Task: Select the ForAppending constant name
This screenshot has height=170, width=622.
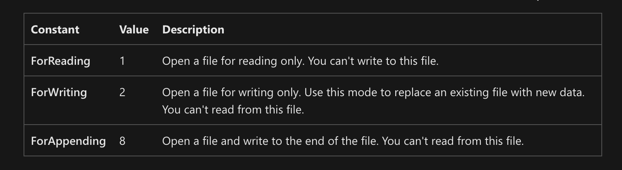Action: tap(68, 141)
